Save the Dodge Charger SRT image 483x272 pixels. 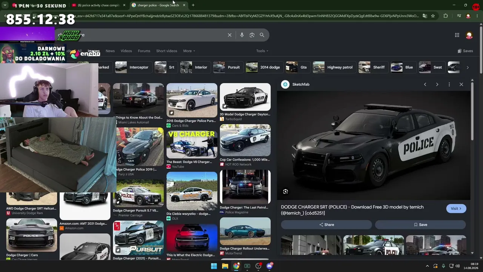420,225
